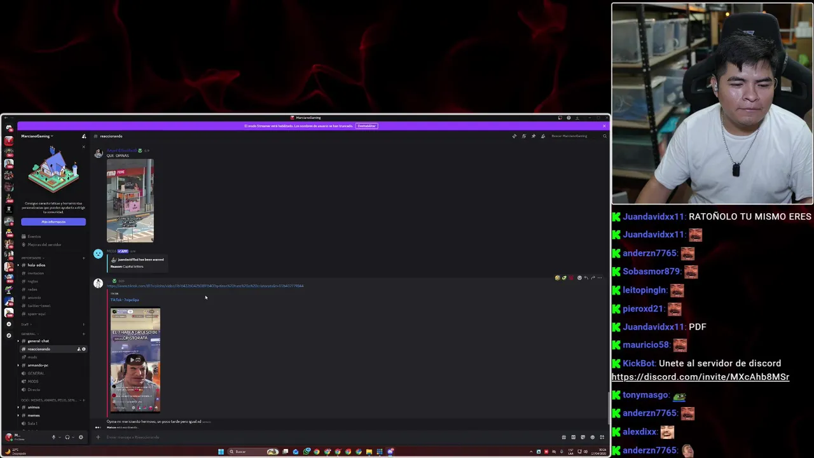Open threads icon in channel header
The height and width of the screenshot is (458, 814).
514,136
